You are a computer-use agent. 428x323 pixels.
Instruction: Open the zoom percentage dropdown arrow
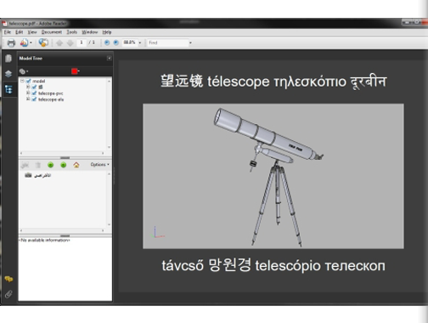[140, 42]
